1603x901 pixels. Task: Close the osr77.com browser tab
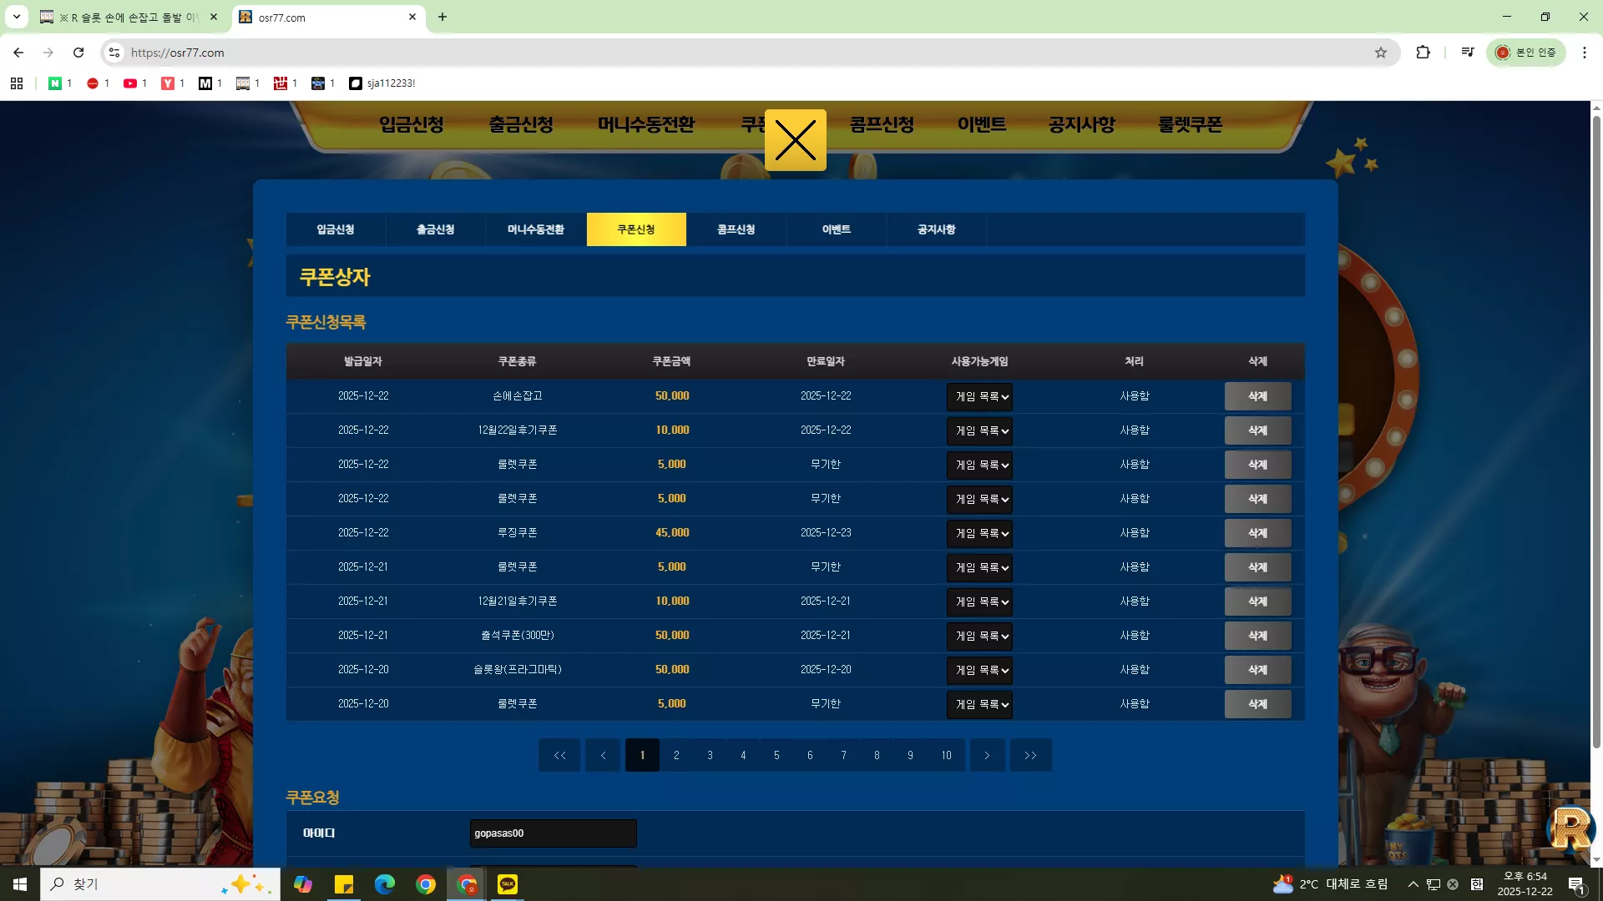[x=412, y=17]
